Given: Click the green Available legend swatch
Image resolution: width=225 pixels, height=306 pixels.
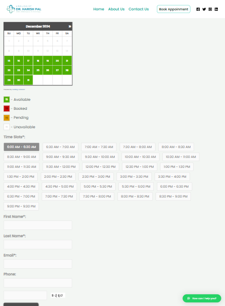Looking at the screenshot, I should pyautogui.click(x=7, y=99).
